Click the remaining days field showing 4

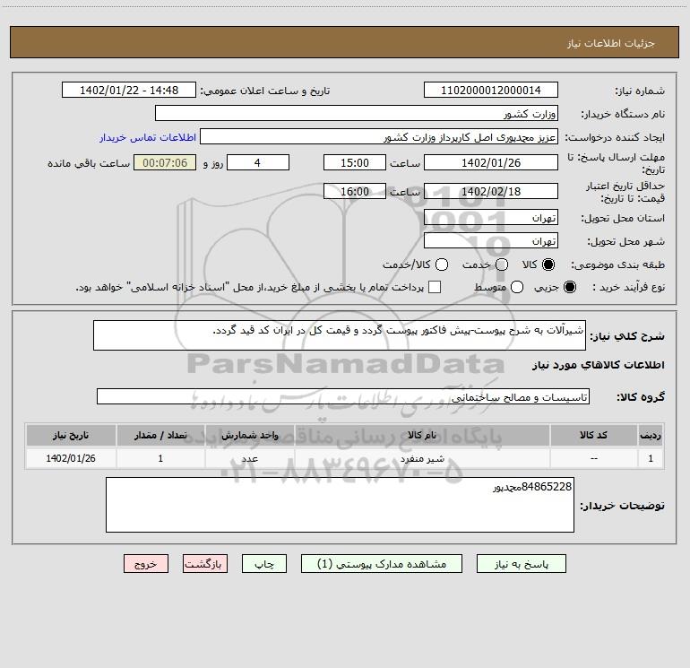pos(258,162)
